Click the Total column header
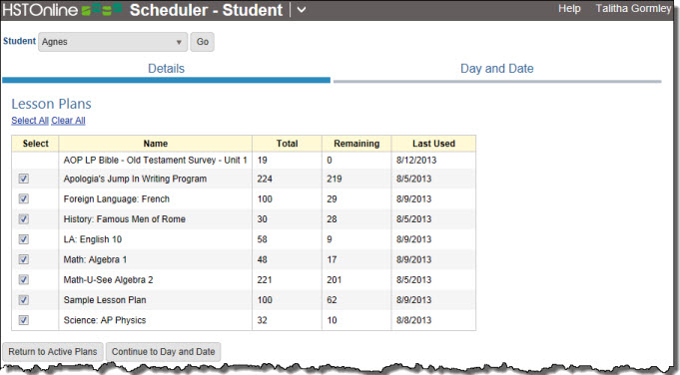The width and height of the screenshot is (680, 375). 288,144
